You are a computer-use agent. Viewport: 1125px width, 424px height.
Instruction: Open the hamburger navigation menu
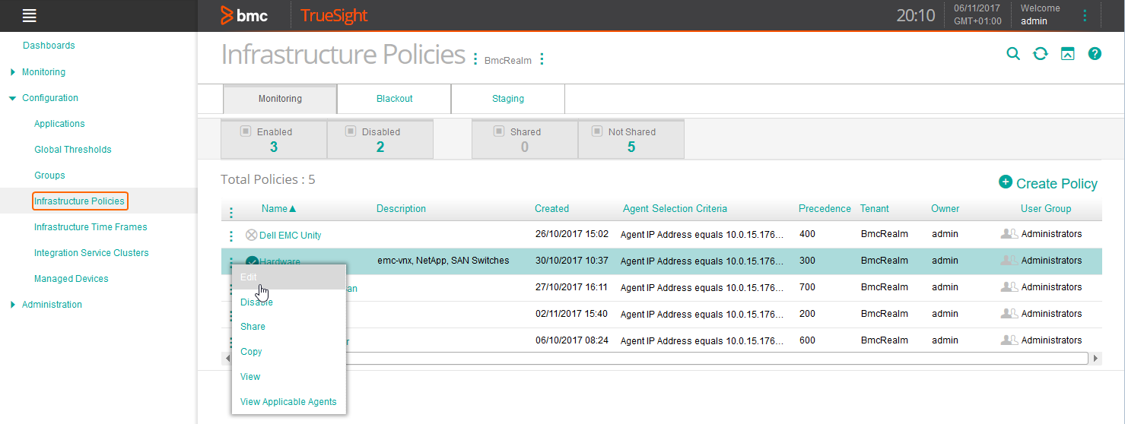coord(30,15)
